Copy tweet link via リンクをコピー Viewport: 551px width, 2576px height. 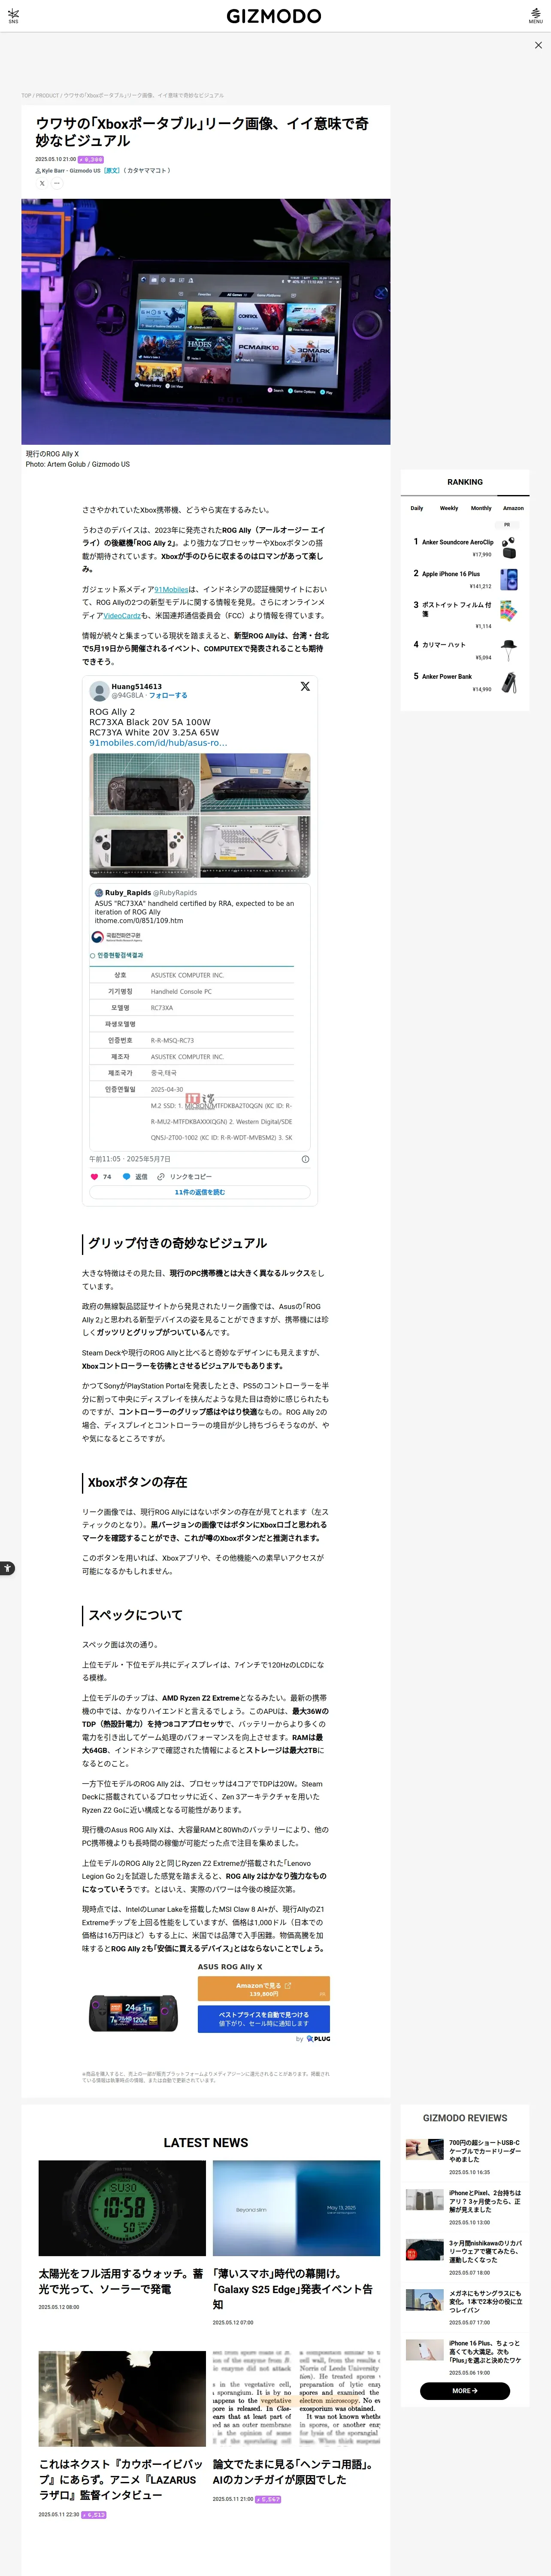(x=185, y=1176)
